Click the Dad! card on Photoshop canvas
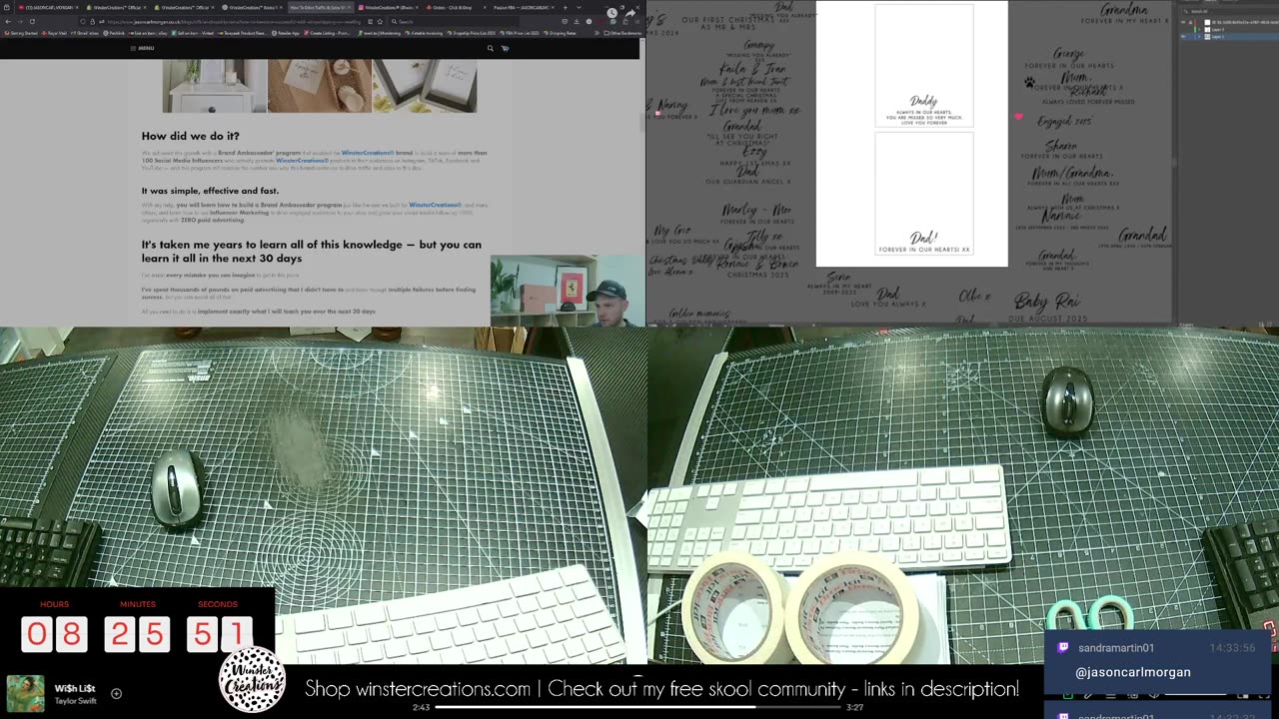The width and height of the screenshot is (1279, 719). (923, 194)
